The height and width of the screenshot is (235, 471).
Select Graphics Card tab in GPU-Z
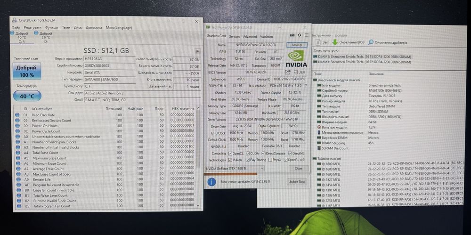click(x=216, y=36)
